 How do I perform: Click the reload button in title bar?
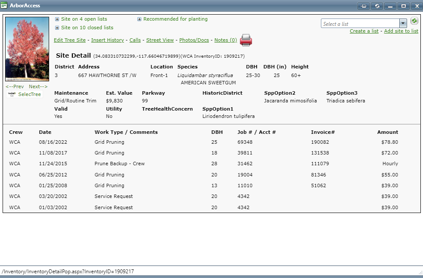377,6
